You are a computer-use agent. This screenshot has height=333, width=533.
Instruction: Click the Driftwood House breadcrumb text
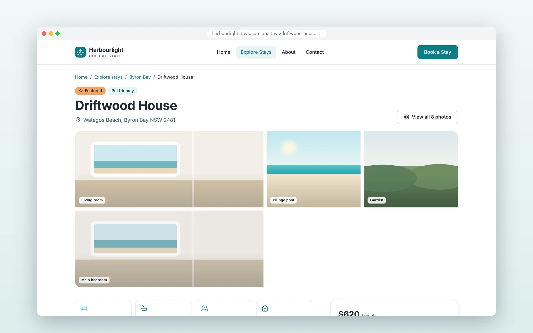[175, 77]
